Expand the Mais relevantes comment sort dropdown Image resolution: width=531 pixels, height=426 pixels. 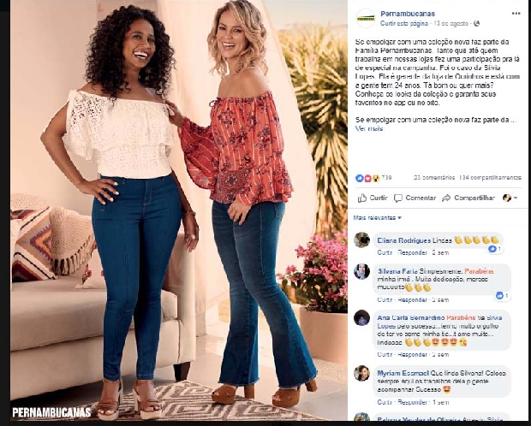(377, 217)
